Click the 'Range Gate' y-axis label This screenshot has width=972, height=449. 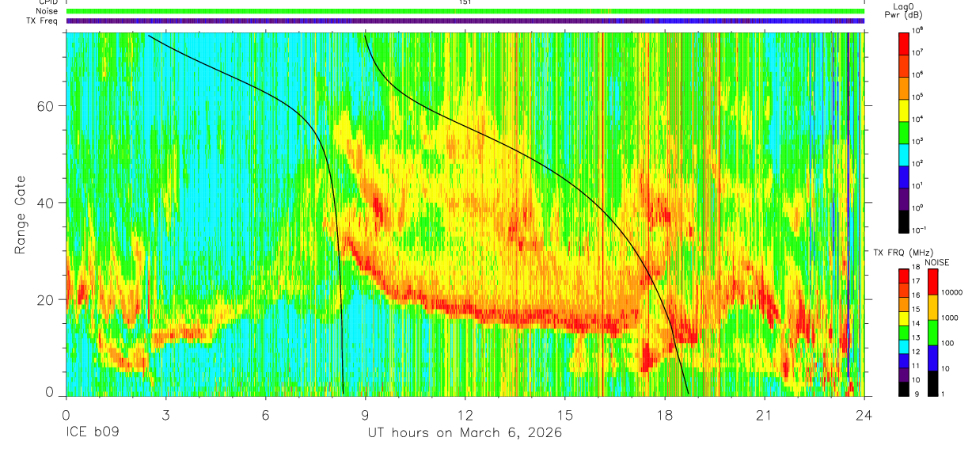click(x=20, y=215)
